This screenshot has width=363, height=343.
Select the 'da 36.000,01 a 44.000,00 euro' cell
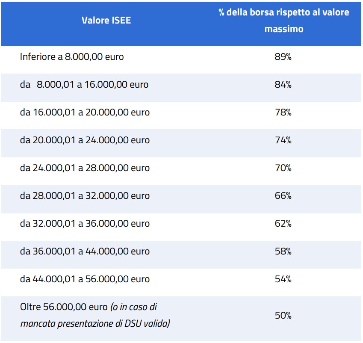(x=85, y=251)
